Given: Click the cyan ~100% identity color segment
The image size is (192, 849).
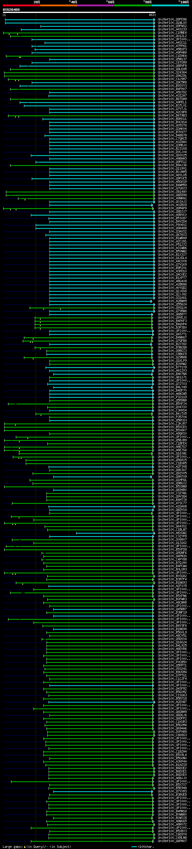Looking at the screenshot, I should [171, 5].
